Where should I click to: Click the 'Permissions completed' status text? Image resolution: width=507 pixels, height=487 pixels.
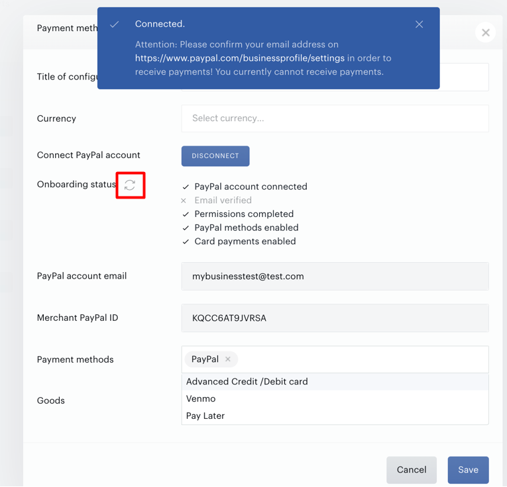coord(244,214)
